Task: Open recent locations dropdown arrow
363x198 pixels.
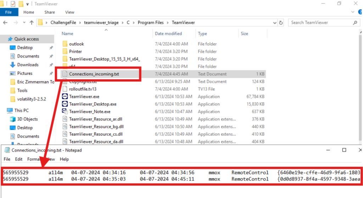Action: click(x=24, y=23)
